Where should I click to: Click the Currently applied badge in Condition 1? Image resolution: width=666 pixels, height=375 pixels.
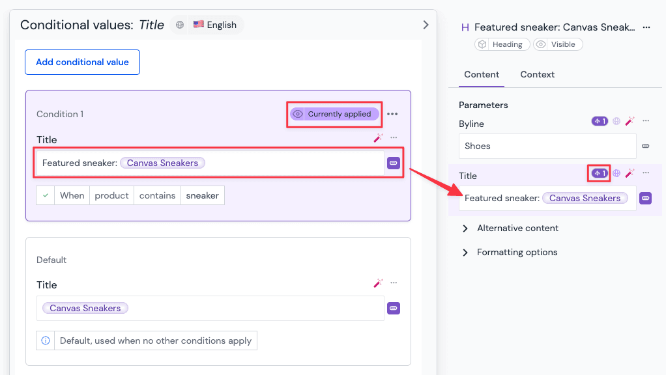click(335, 114)
